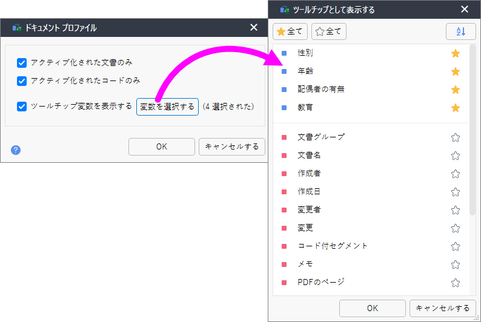
Task: Click the ツールチップとして表示する title bar app icon
Action: [284, 10]
